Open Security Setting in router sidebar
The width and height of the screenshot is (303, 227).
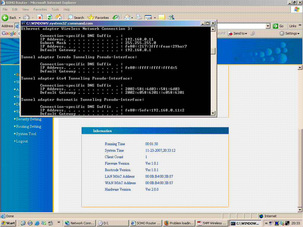tap(29, 119)
